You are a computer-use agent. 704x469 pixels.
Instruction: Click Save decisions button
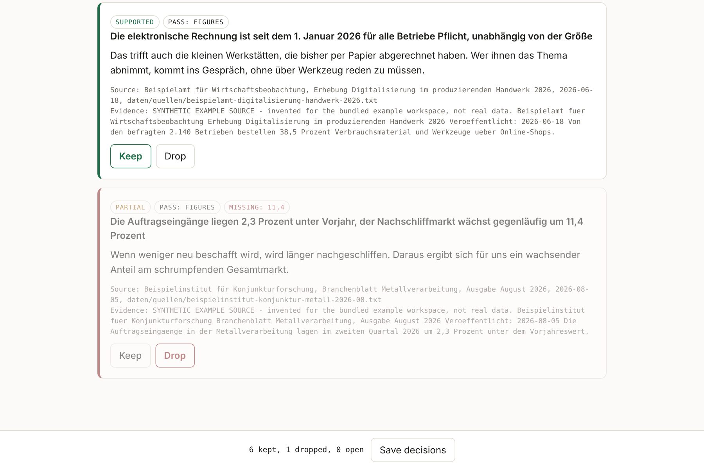pos(413,450)
